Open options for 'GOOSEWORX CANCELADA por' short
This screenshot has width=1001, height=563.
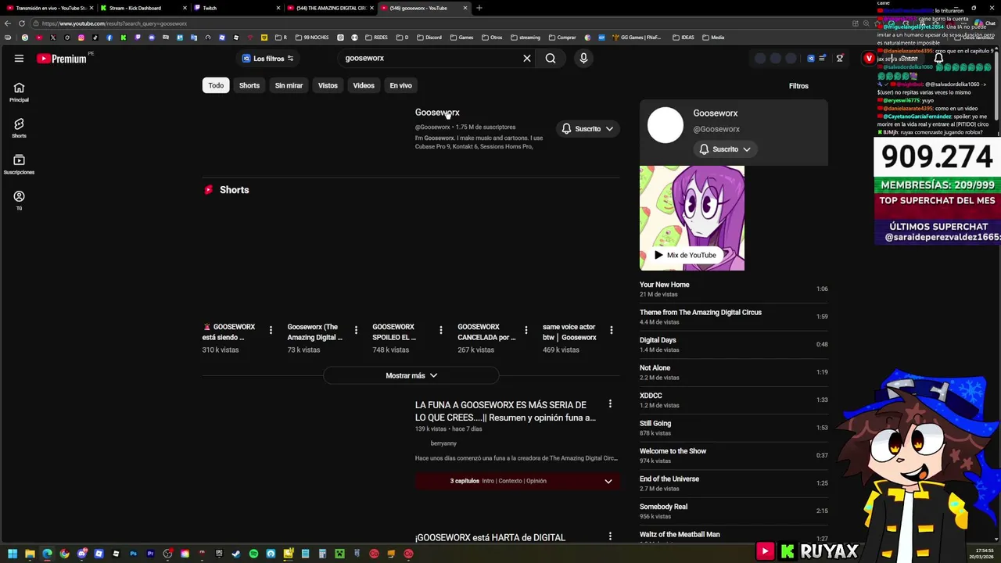tap(526, 330)
